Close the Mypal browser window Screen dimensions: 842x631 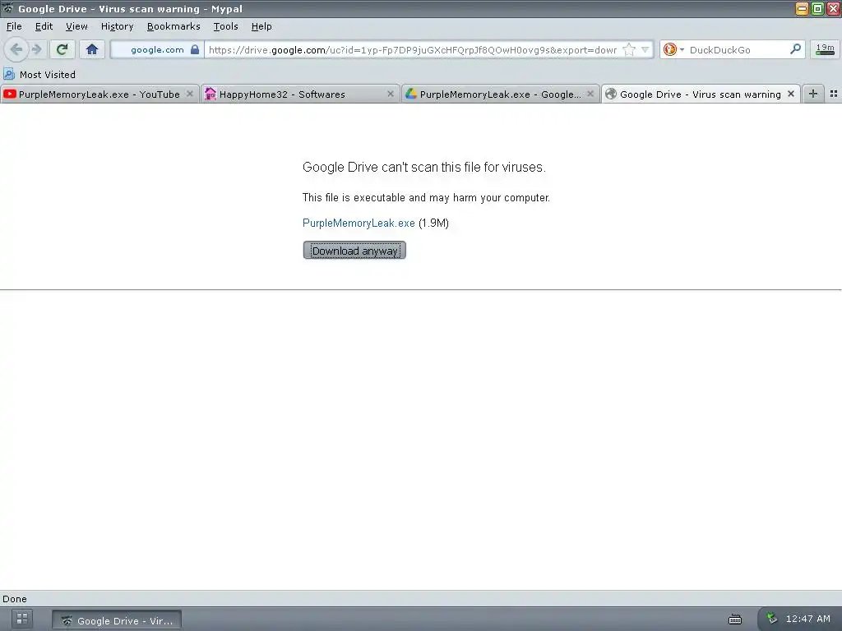pyautogui.click(x=834, y=8)
